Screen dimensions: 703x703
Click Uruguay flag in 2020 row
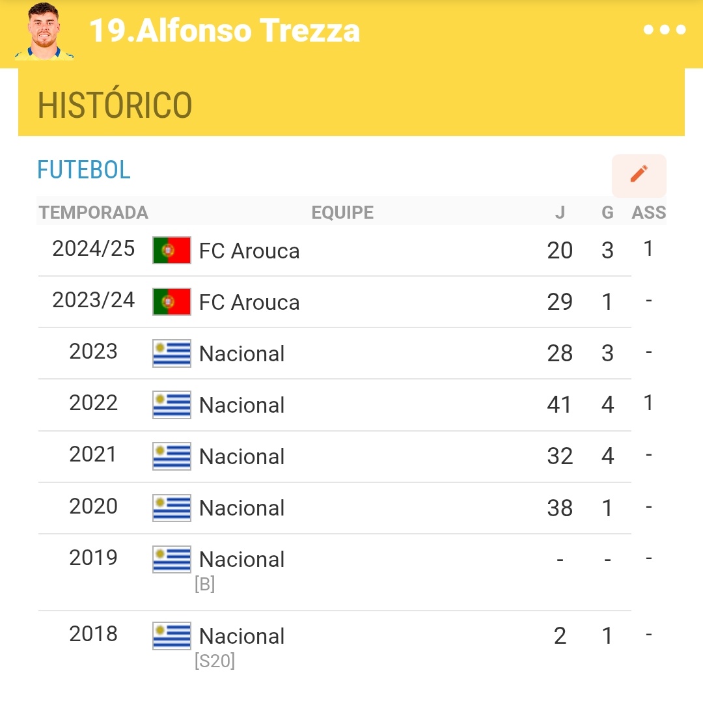click(x=172, y=508)
